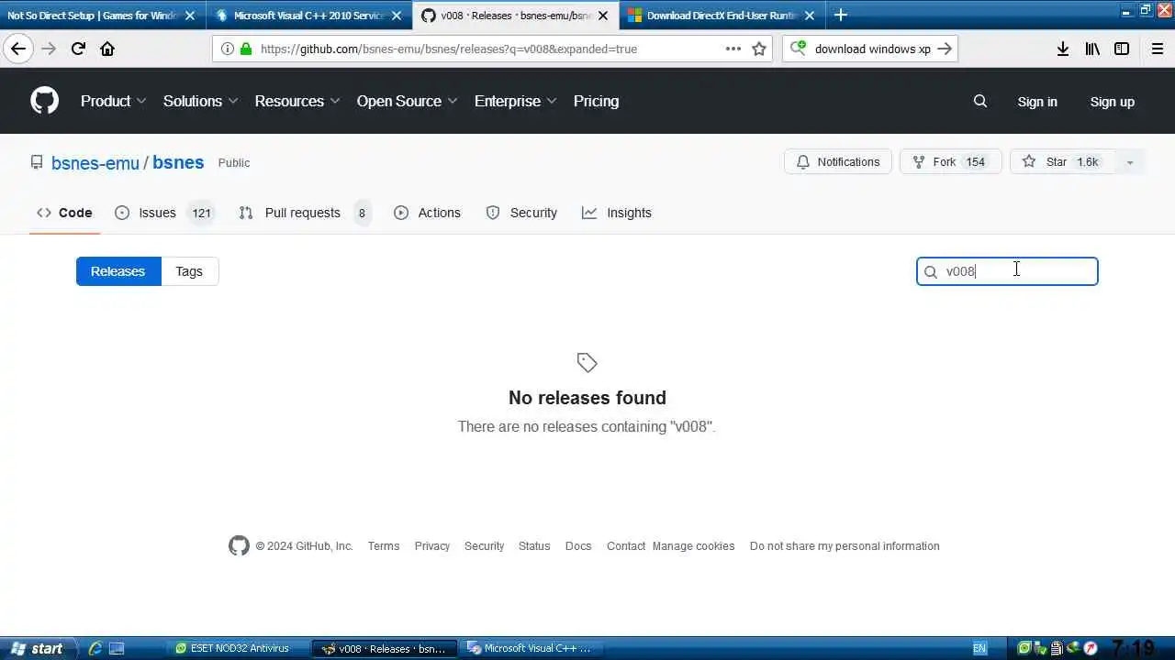Expand the Resources menu

click(297, 101)
